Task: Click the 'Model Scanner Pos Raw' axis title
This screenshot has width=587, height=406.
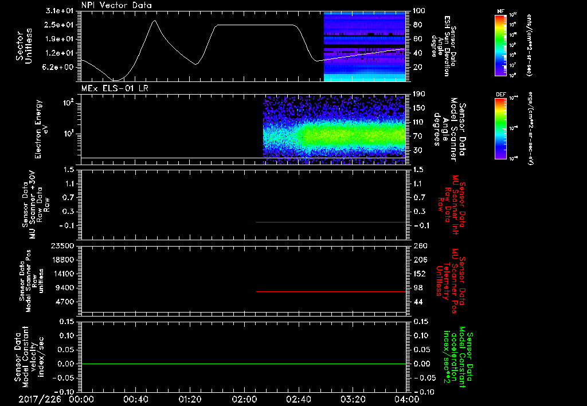Action: (x=32, y=281)
